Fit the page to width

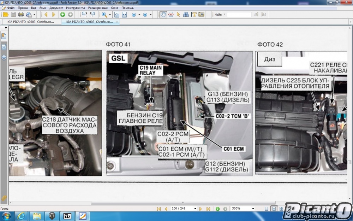[124, 14]
